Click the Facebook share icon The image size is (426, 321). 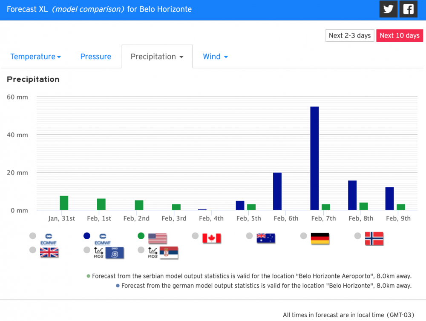pyautogui.click(x=409, y=9)
